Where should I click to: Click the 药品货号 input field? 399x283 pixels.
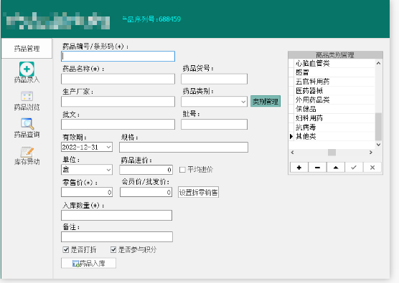pyautogui.click(x=214, y=79)
